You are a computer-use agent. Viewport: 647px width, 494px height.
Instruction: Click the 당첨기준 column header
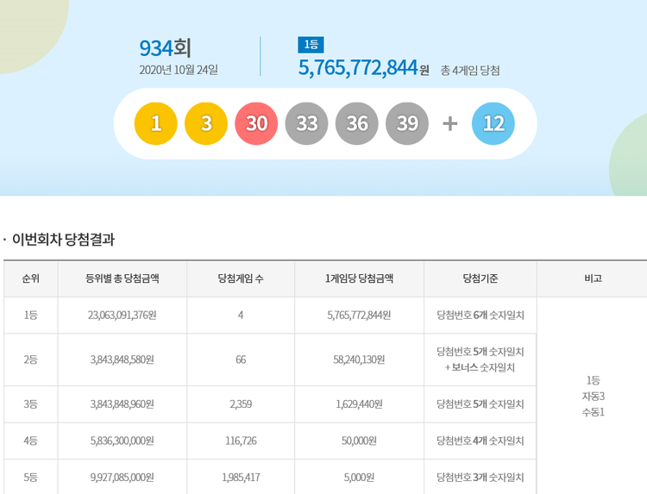click(481, 278)
